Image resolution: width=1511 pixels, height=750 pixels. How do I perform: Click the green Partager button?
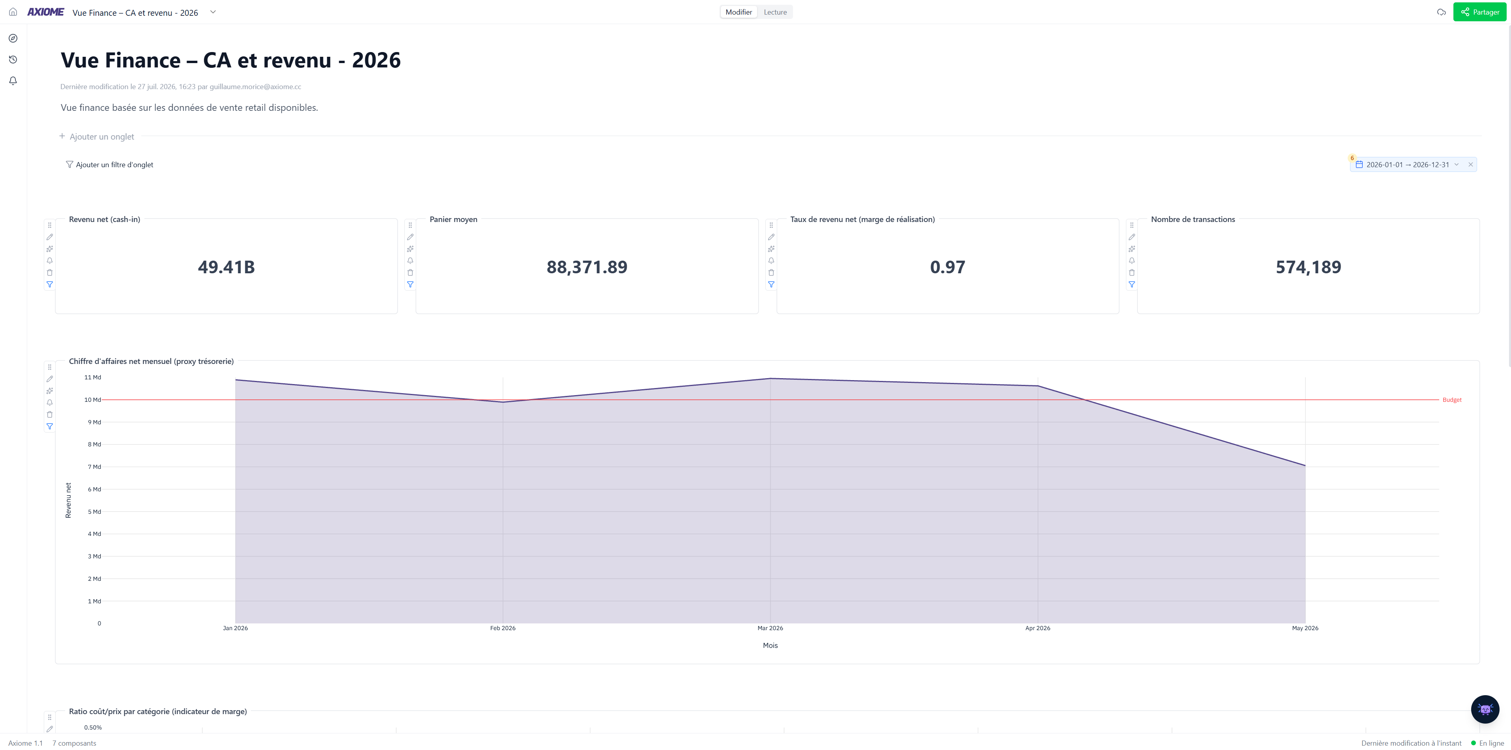[1479, 12]
